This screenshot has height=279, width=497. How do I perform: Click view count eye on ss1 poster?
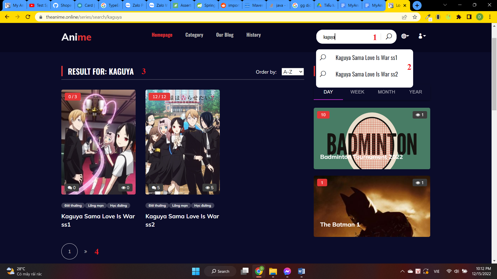click(x=125, y=188)
